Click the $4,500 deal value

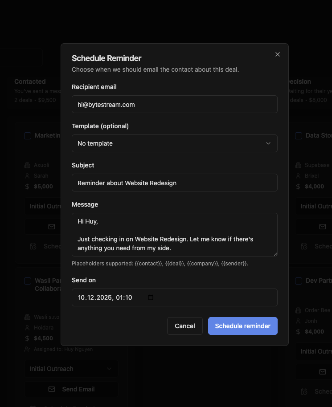pos(43,338)
